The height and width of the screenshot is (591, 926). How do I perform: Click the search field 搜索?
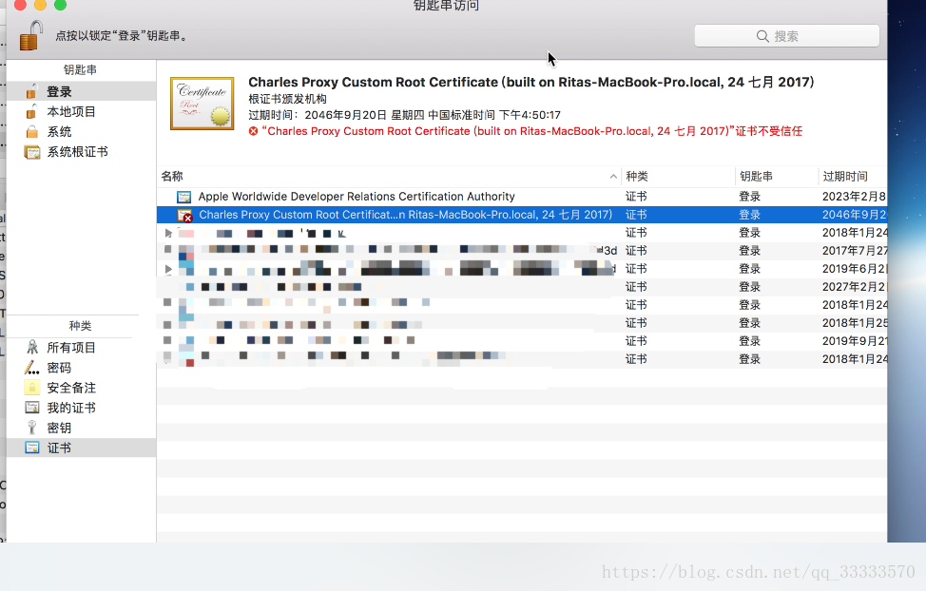pos(786,36)
